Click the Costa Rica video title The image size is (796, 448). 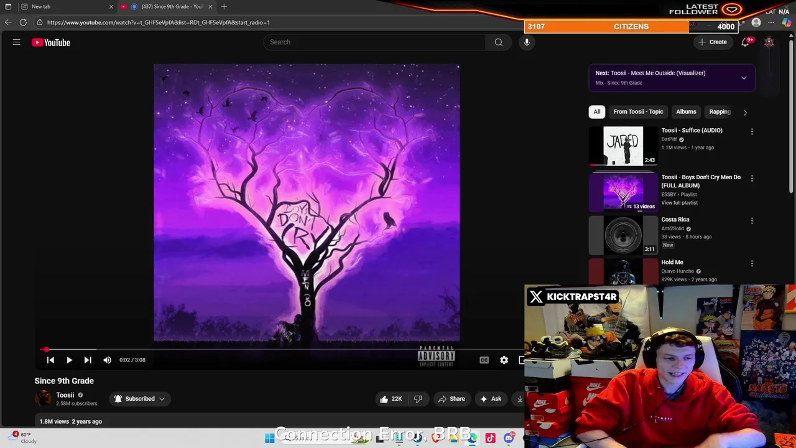675,220
